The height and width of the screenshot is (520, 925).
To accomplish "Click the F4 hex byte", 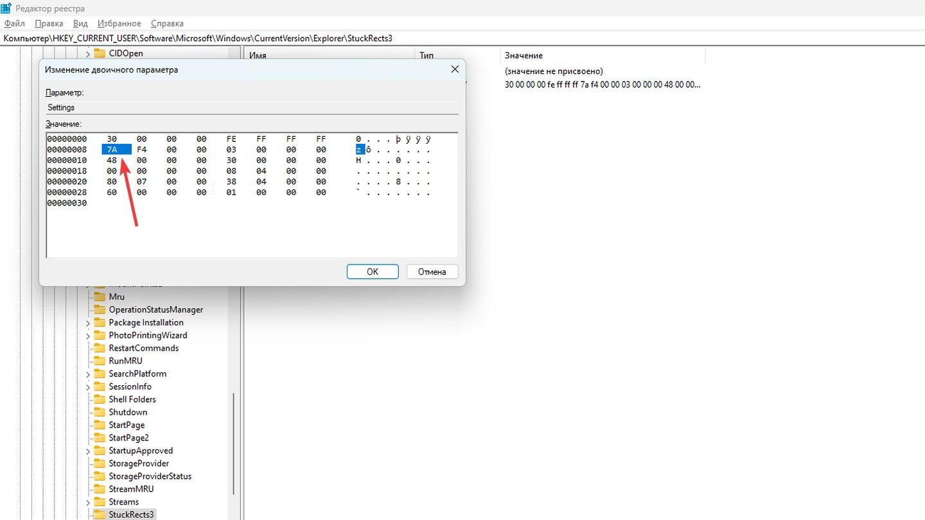I will [142, 150].
